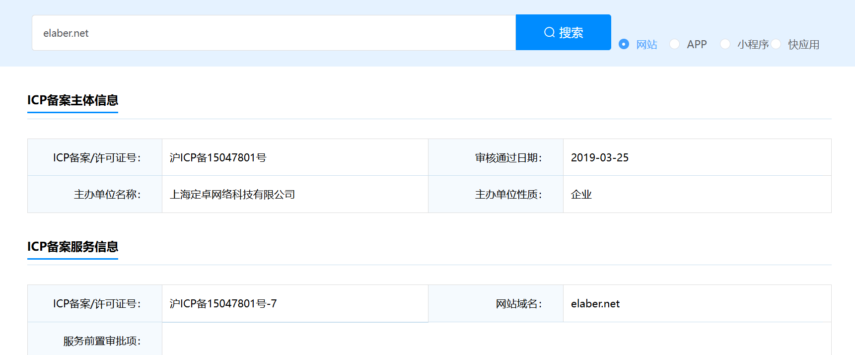Viewport: 855px width, 355px height.
Task: Click the 沪ICP备15047801号-7 service license value
Action: [x=223, y=304]
